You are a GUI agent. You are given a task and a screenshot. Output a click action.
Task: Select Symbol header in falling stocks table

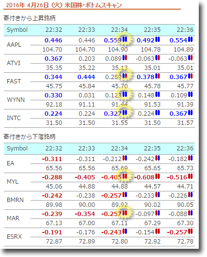click(17, 149)
